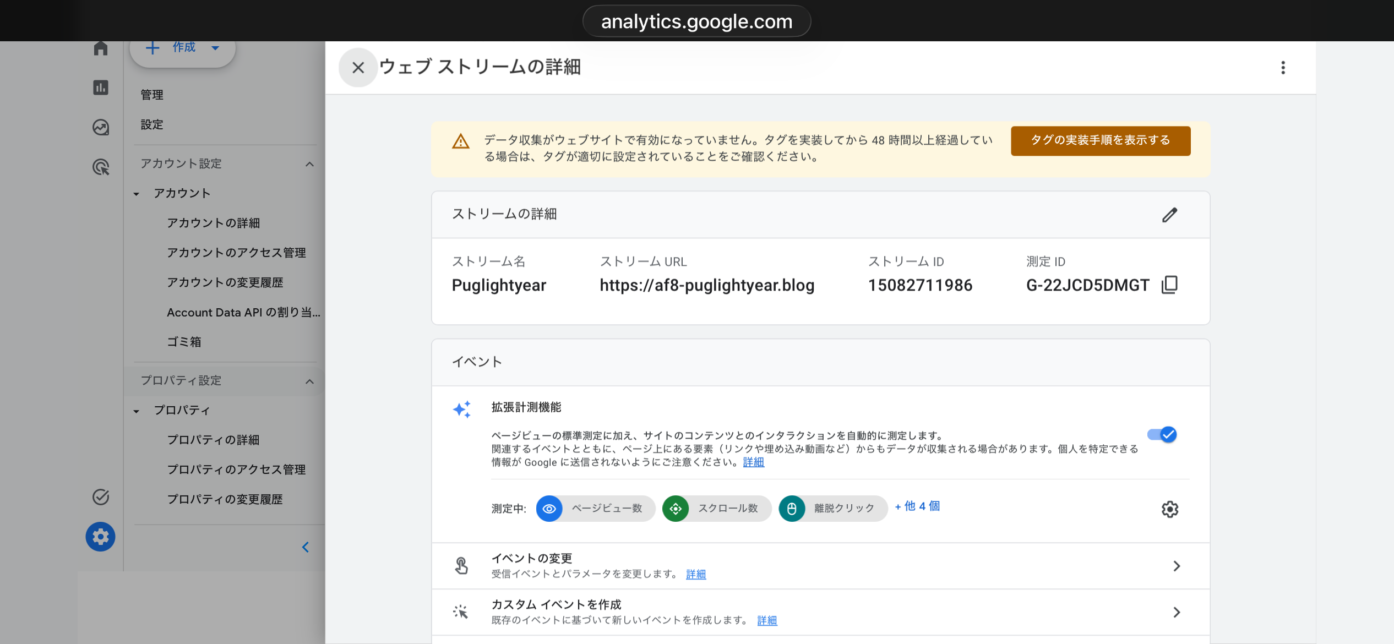Open 詳細 link under enhanced measurement text
This screenshot has height=644, width=1394.
(x=753, y=462)
